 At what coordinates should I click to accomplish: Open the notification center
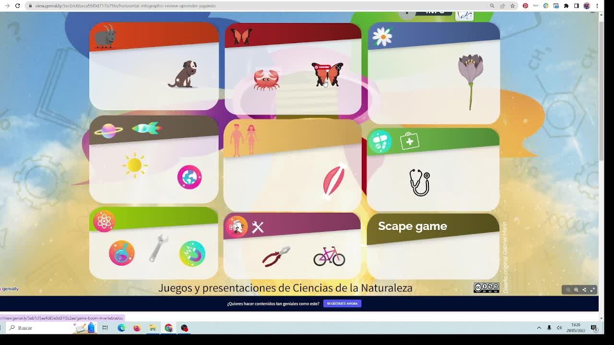point(594,328)
